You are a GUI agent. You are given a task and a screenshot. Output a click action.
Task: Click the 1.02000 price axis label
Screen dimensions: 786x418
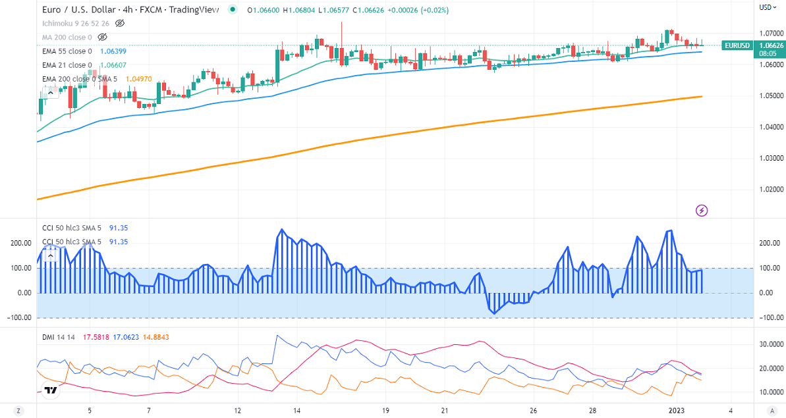(x=772, y=189)
